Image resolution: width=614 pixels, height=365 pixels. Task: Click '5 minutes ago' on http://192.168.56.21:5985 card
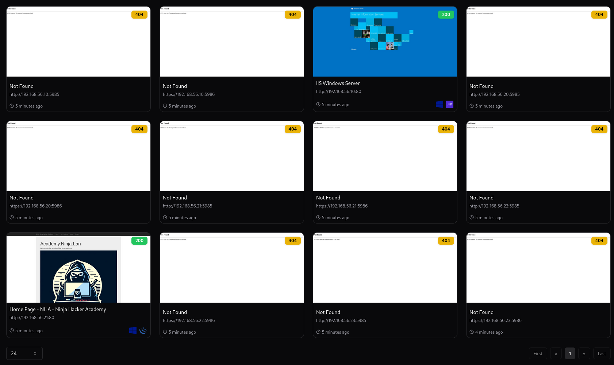(x=182, y=218)
